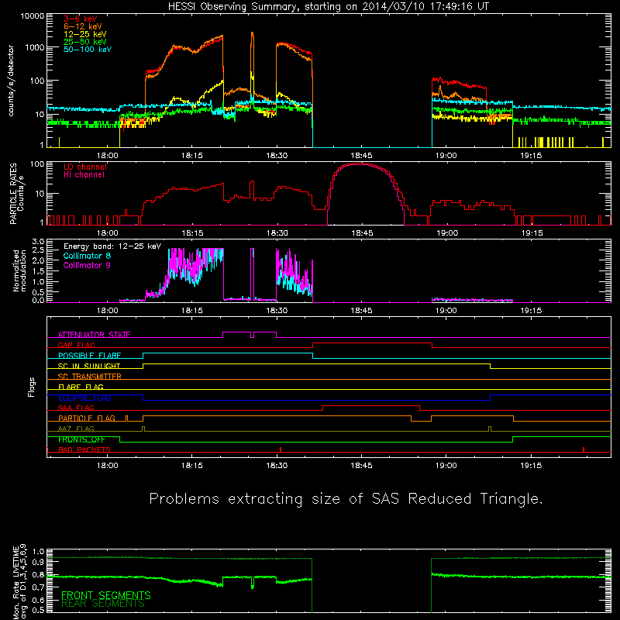
Task: Click the Normalized modulation axis label
Action: (x=19, y=270)
